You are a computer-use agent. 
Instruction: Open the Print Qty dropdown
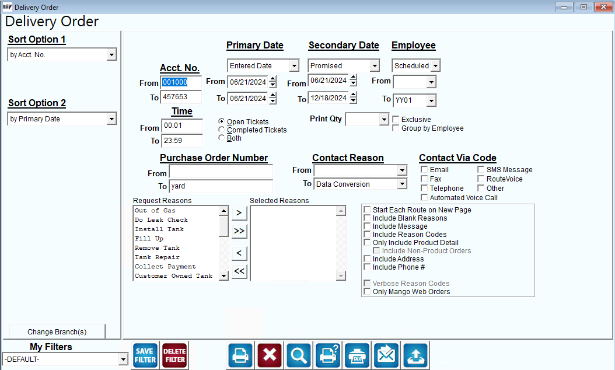click(x=383, y=119)
